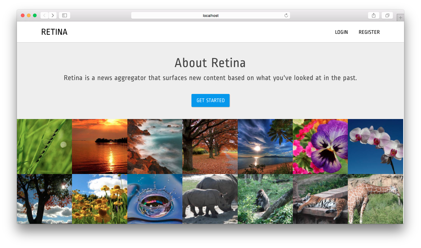Image resolution: width=421 pixels, height=248 pixels.
Task: Toggle the Safari sidebar button
Action: coord(64,15)
